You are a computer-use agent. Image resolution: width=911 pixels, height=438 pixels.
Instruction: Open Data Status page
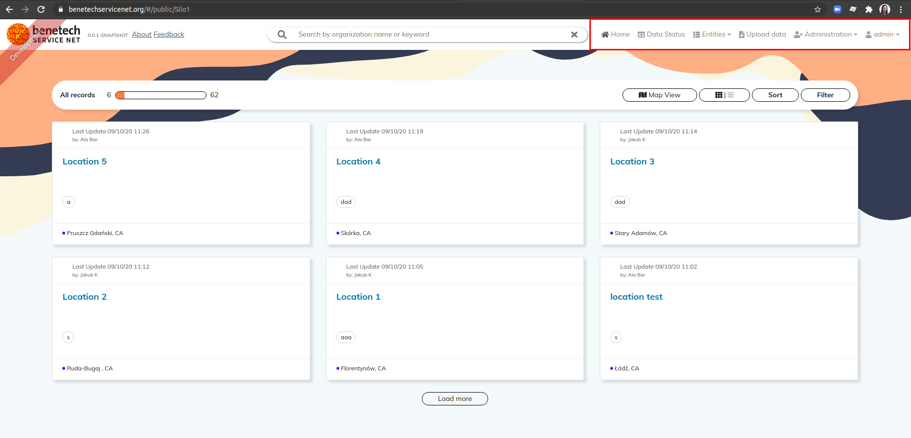coord(662,35)
